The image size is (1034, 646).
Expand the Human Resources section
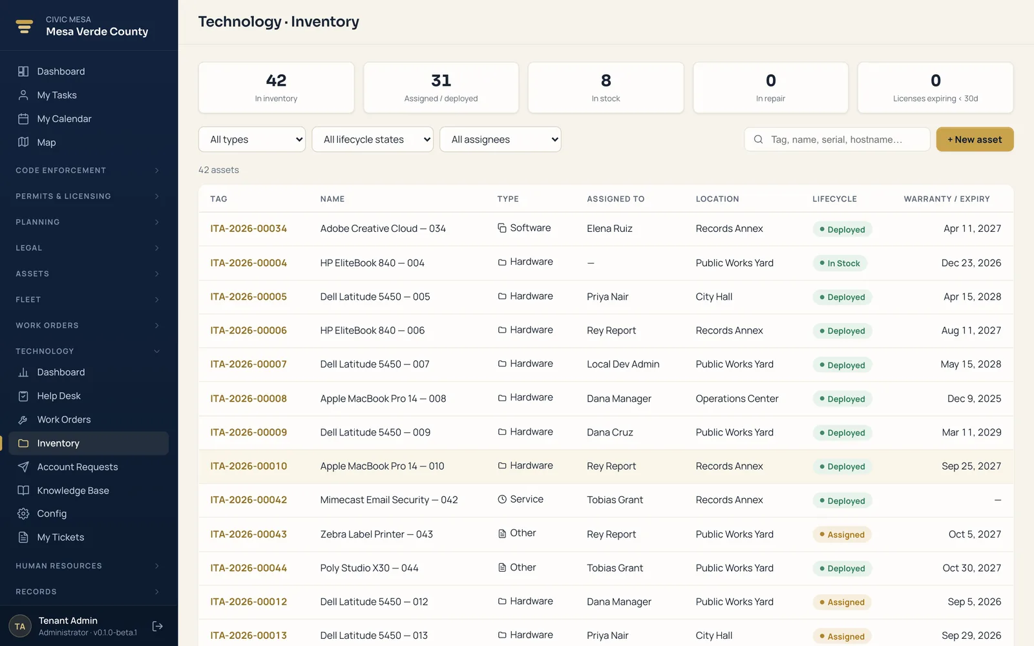pyautogui.click(x=89, y=566)
